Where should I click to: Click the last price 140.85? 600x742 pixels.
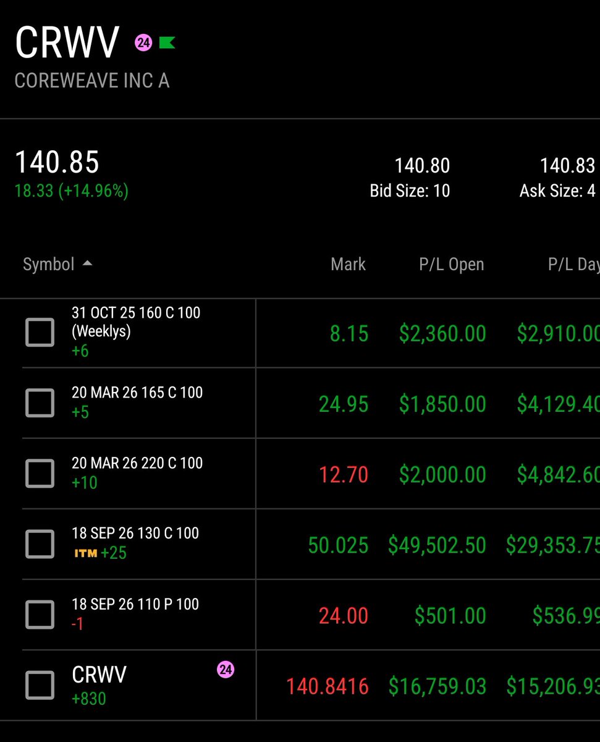[x=57, y=163]
